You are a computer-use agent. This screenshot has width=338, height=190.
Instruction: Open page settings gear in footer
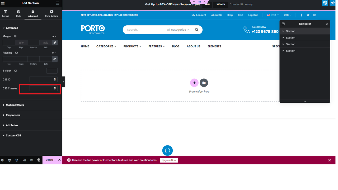[2, 160]
